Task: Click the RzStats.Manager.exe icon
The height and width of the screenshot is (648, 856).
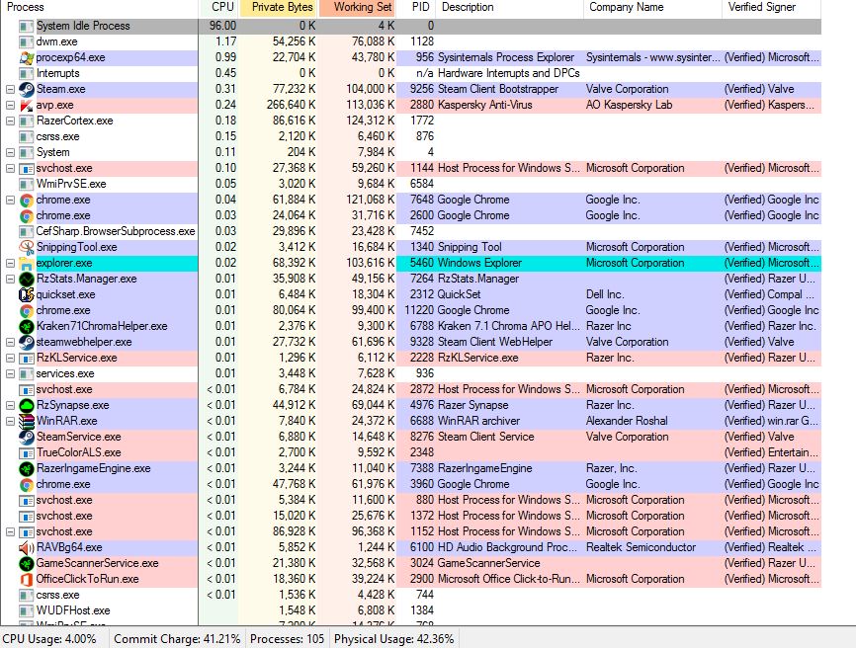Action: pyautogui.click(x=27, y=279)
